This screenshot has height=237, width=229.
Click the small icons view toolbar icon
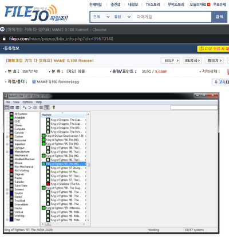tap(30, 108)
